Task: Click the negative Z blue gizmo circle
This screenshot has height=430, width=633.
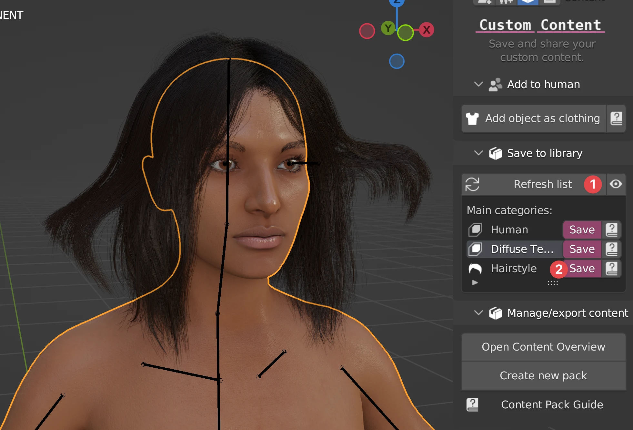Action: (397, 61)
